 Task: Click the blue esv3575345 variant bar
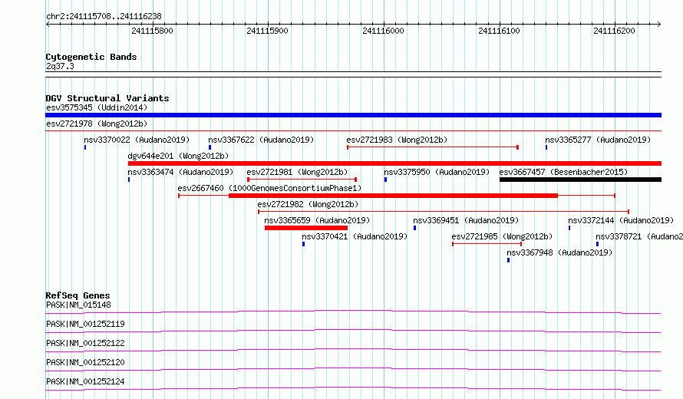pos(353,115)
